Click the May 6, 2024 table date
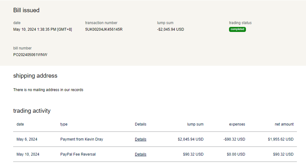The height and width of the screenshot is (165, 306). tap(27, 139)
